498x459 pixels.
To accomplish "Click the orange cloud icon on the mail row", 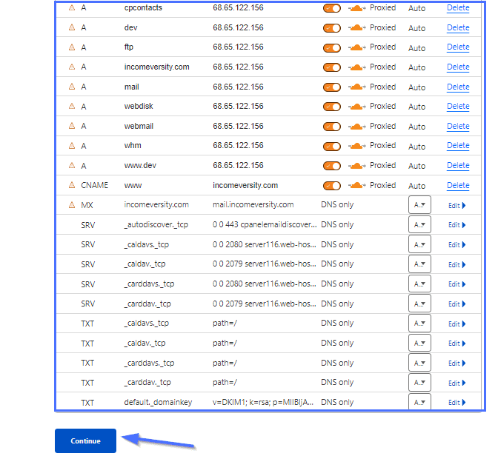I will pos(356,87).
